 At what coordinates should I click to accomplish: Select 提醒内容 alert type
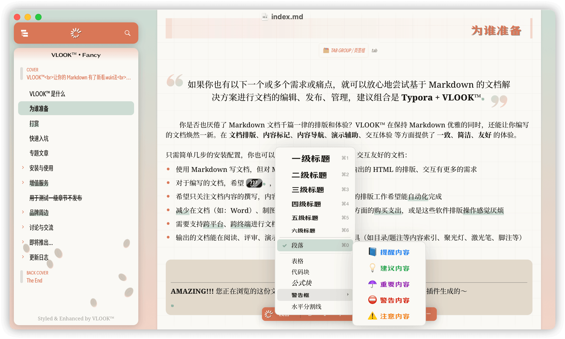click(x=389, y=252)
